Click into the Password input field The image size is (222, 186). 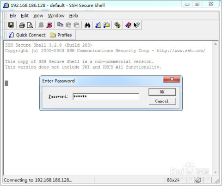pyautogui.click(x=106, y=96)
